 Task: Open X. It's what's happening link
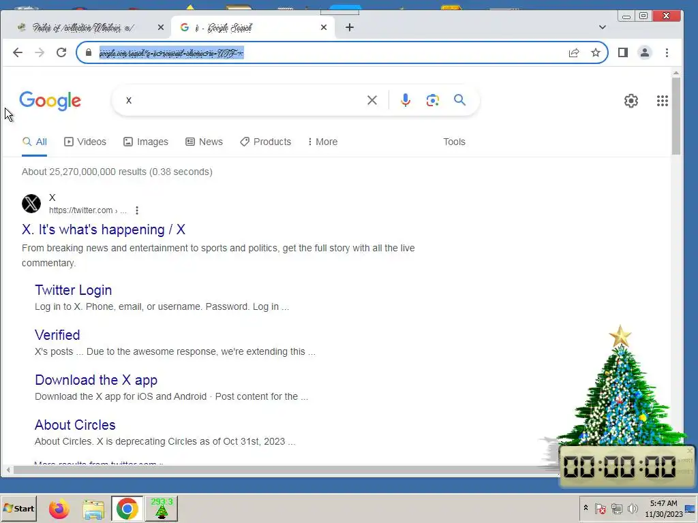click(x=104, y=229)
